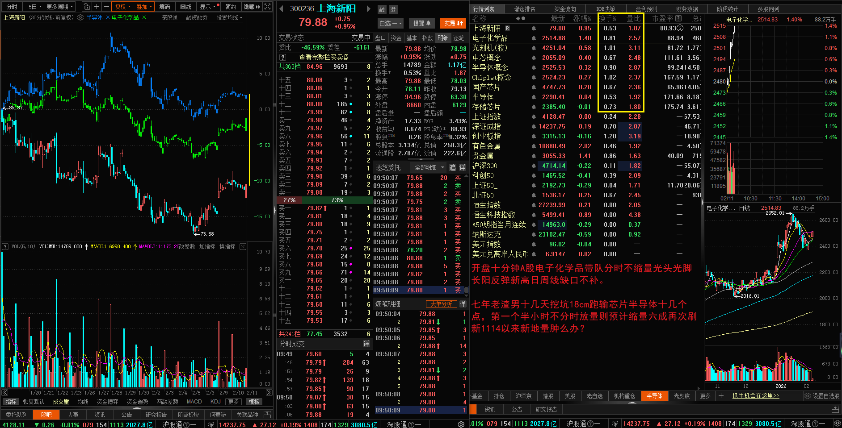842x428 pixels.
Task: Open the 设置均线 dropdown
Action: (230, 17)
